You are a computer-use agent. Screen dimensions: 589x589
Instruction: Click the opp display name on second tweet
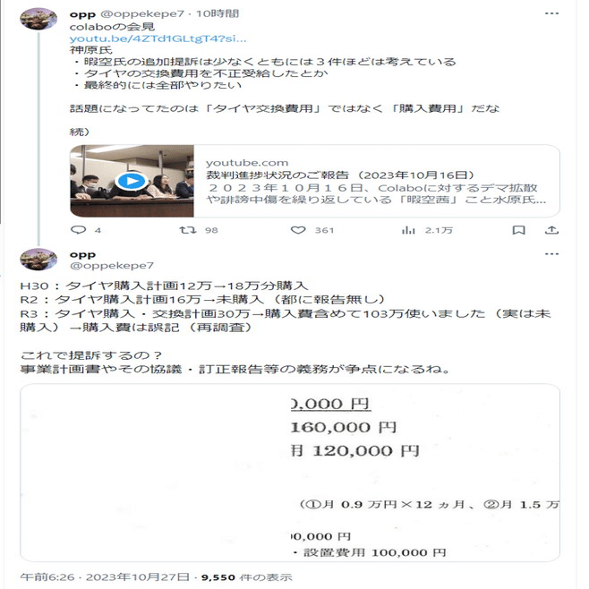(82, 255)
